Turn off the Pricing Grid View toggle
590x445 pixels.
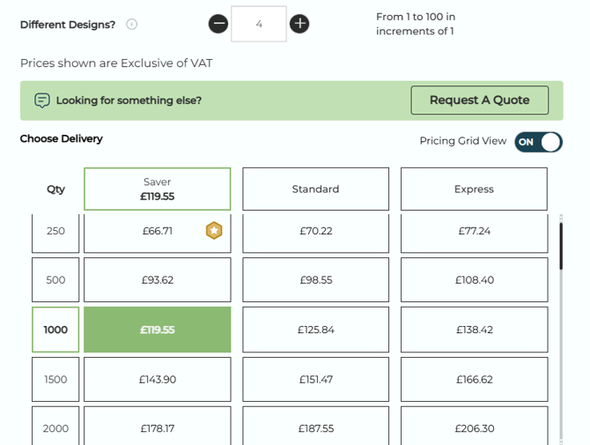pyautogui.click(x=538, y=142)
